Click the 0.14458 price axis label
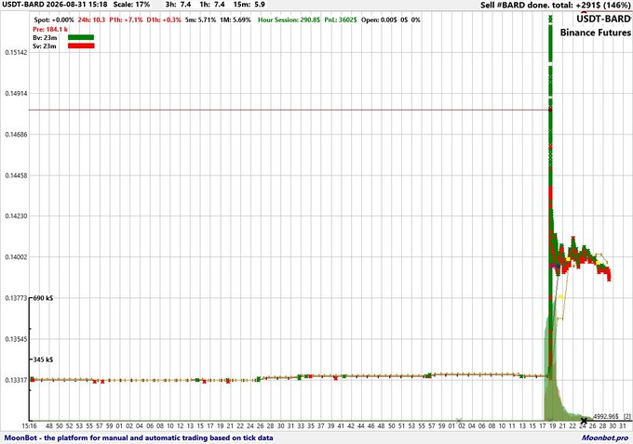Viewport: 633px width, 444px height. (x=16, y=176)
